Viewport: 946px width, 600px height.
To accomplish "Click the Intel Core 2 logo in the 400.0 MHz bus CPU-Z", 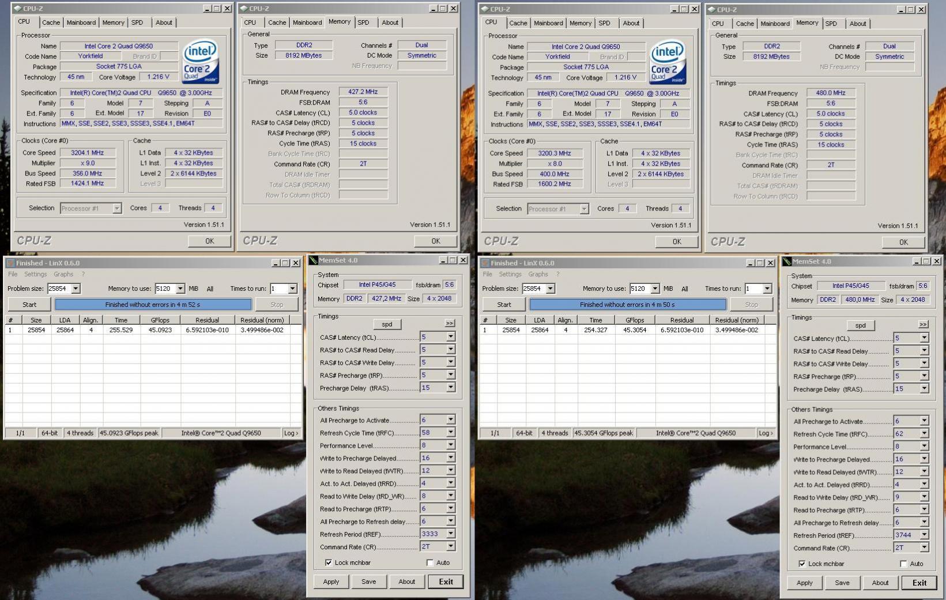I will [667, 62].
